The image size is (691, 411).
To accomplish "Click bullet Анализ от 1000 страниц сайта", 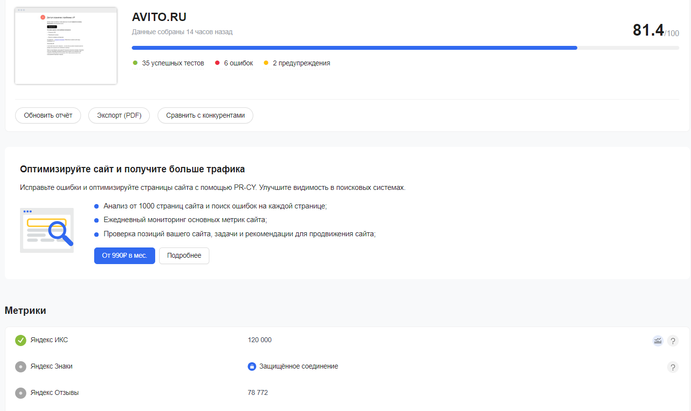I will tap(215, 206).
